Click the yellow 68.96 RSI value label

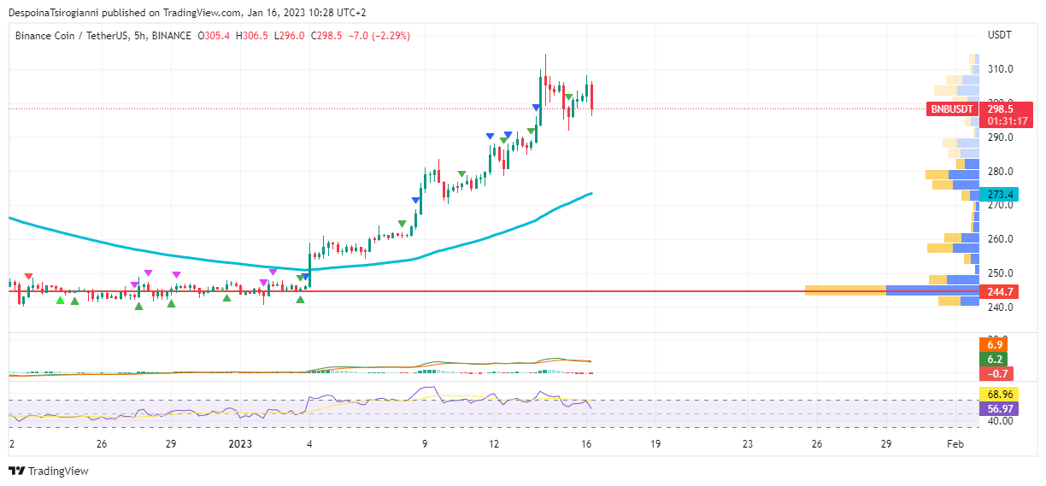tap(999, 395)
